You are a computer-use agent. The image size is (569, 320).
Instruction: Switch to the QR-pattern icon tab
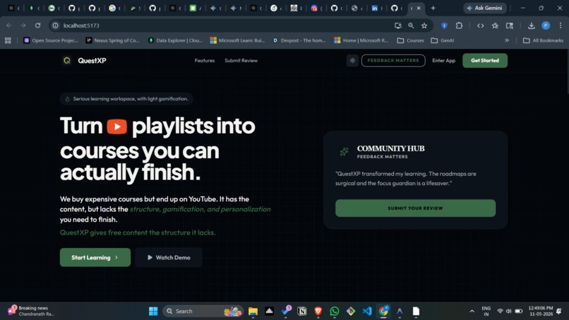[294, 8]
